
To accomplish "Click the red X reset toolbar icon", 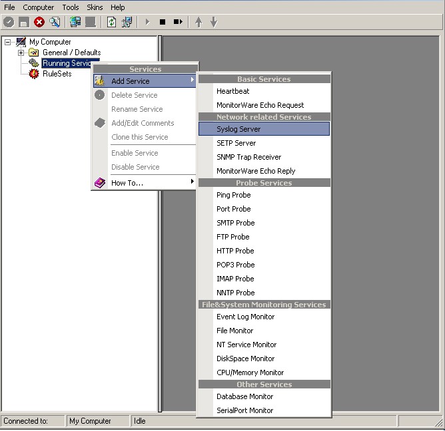I will [39, 22].
